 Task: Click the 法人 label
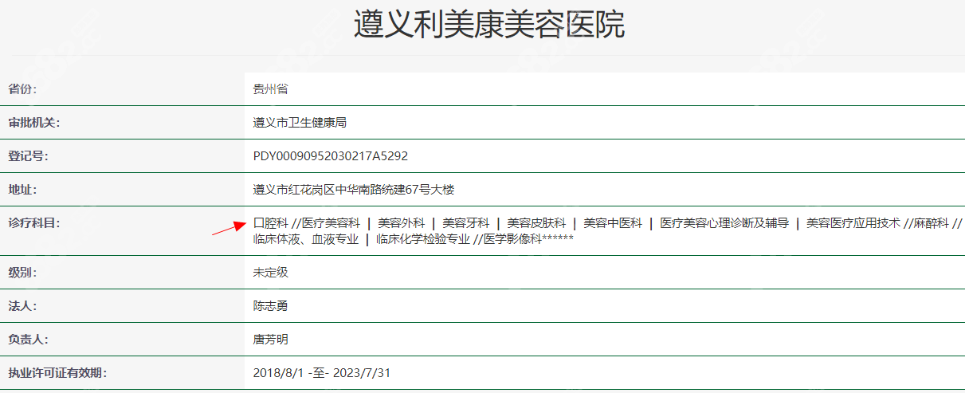(x=22, y=306)
